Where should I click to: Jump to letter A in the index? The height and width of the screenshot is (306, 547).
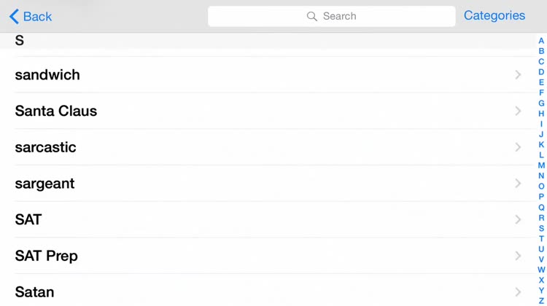point(541,41)
